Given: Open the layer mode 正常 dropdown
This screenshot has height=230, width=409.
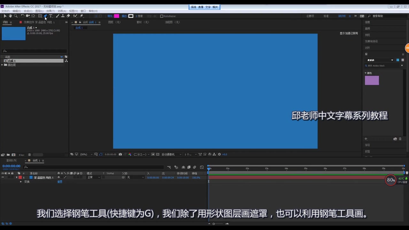Looking at the screenshot, I should pyautogui.click(x=94, y=177).
